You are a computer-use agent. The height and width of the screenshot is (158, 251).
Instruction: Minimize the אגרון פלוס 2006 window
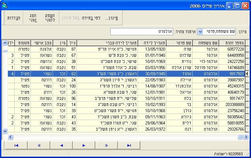(x=229, y=6)
